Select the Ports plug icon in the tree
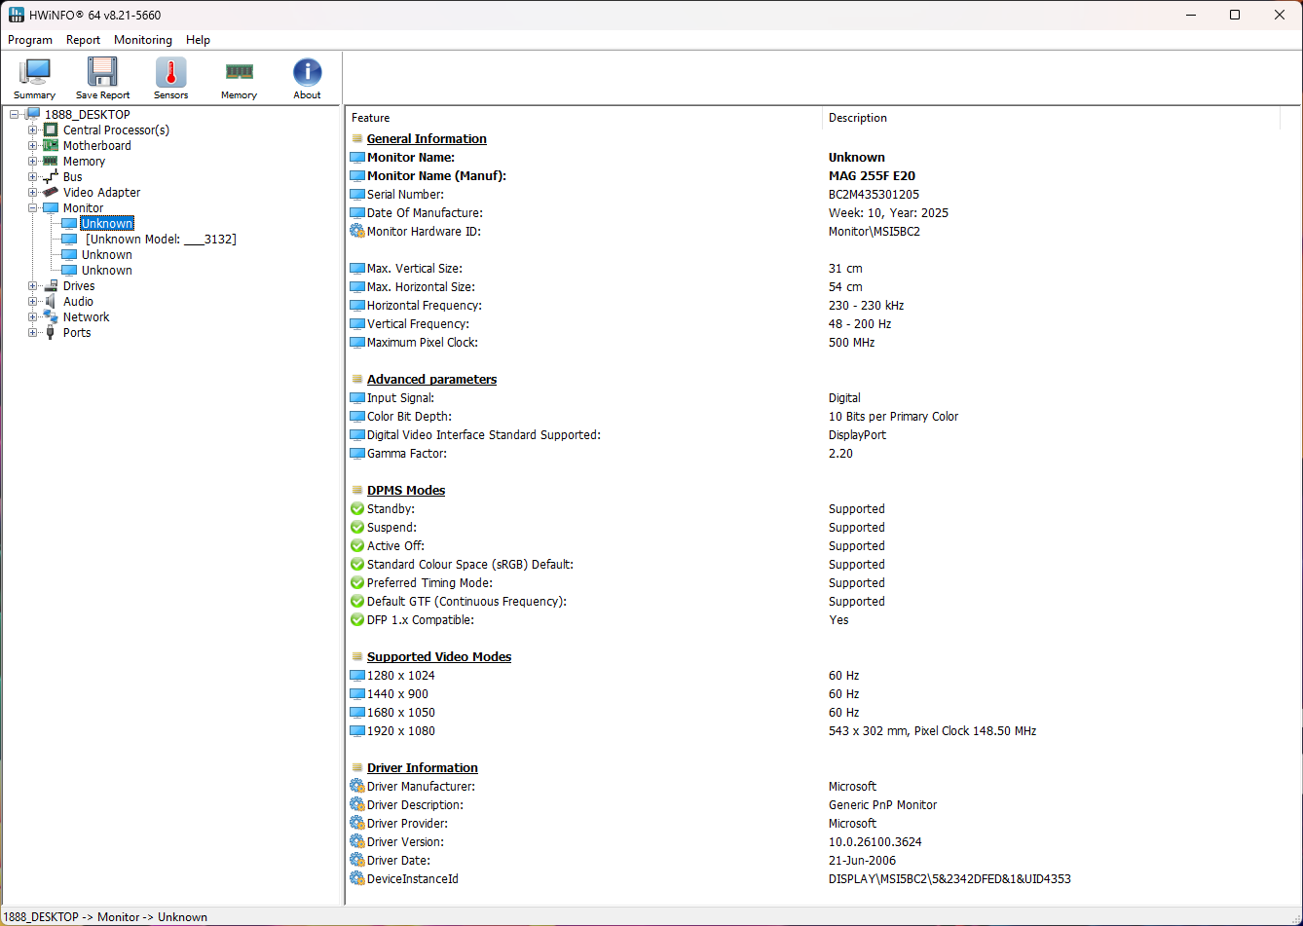The height and width of the screenshot is (926, 1303). pyautogui.click(x=51, y=333)
